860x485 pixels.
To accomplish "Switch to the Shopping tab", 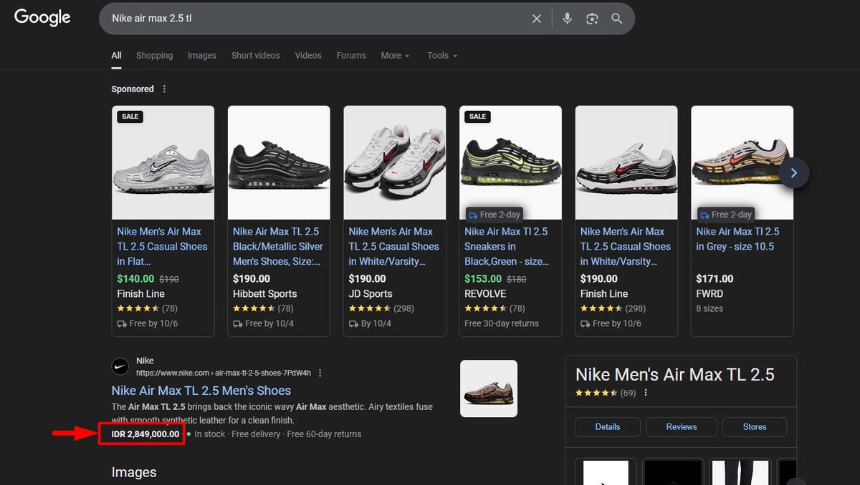I will click(154, 55).
